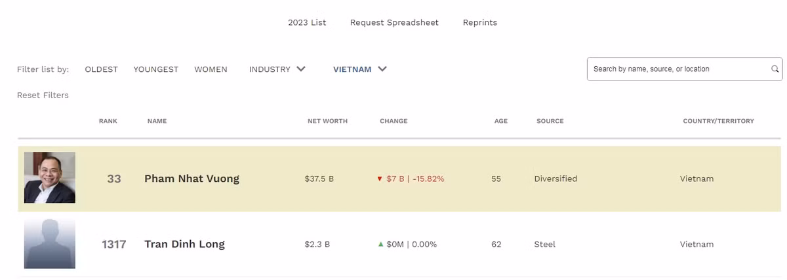
Task: Sort by the Rank column header
Action: point(108,121)
